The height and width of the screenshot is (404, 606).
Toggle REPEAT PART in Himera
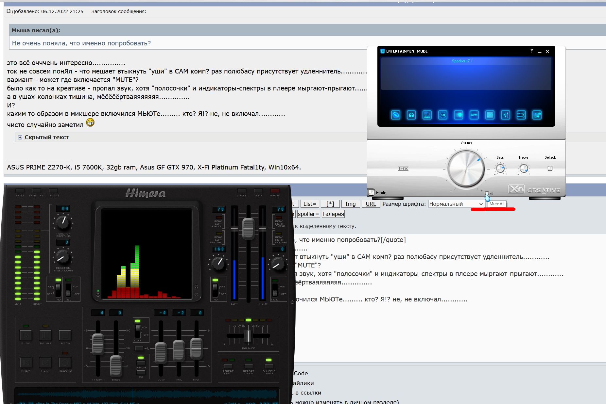[x=228, y=366]
